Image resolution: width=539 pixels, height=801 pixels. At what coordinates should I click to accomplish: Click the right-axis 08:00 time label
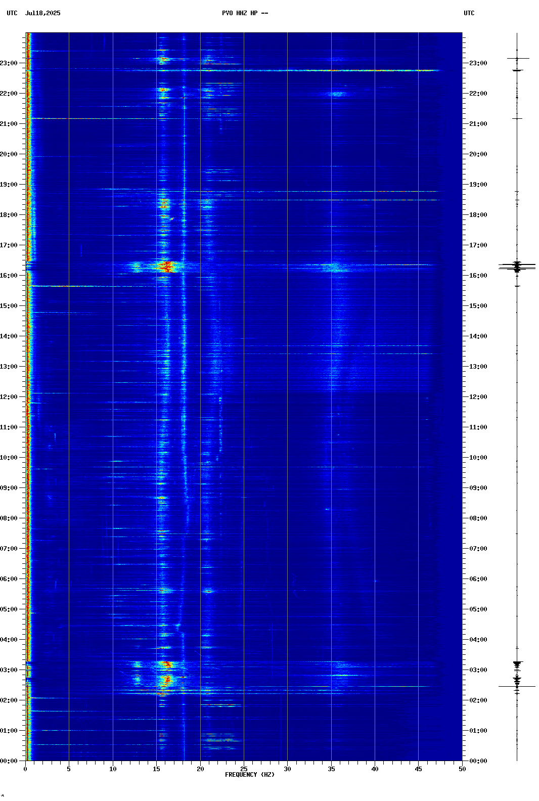click(478, 518)
